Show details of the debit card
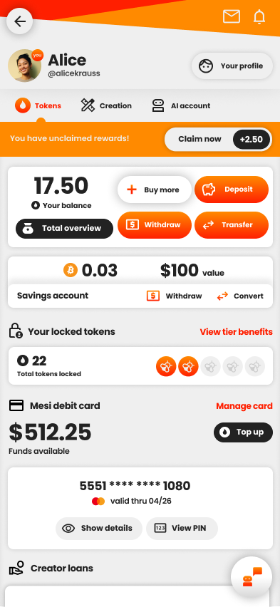This screenshot has width=280, height=607. coord(99,528)
